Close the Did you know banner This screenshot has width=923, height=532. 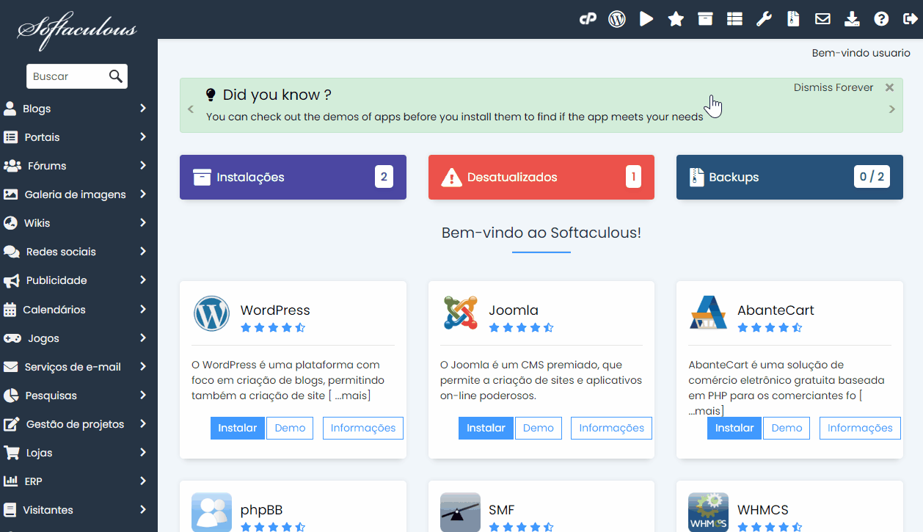click(889, 87)
